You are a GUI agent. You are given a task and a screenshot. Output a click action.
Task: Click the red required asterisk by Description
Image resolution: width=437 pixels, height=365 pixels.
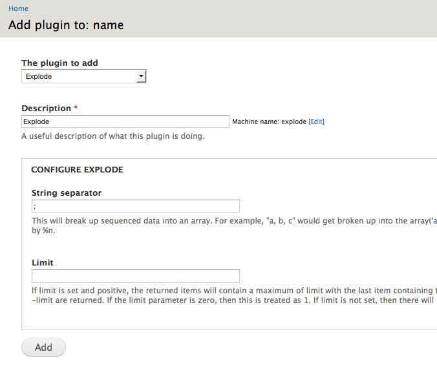[76, 108]
